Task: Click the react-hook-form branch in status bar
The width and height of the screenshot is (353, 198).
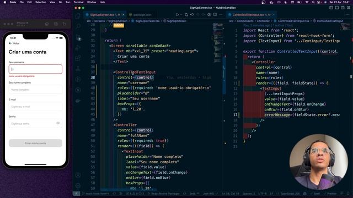Action: coord(95,194)
